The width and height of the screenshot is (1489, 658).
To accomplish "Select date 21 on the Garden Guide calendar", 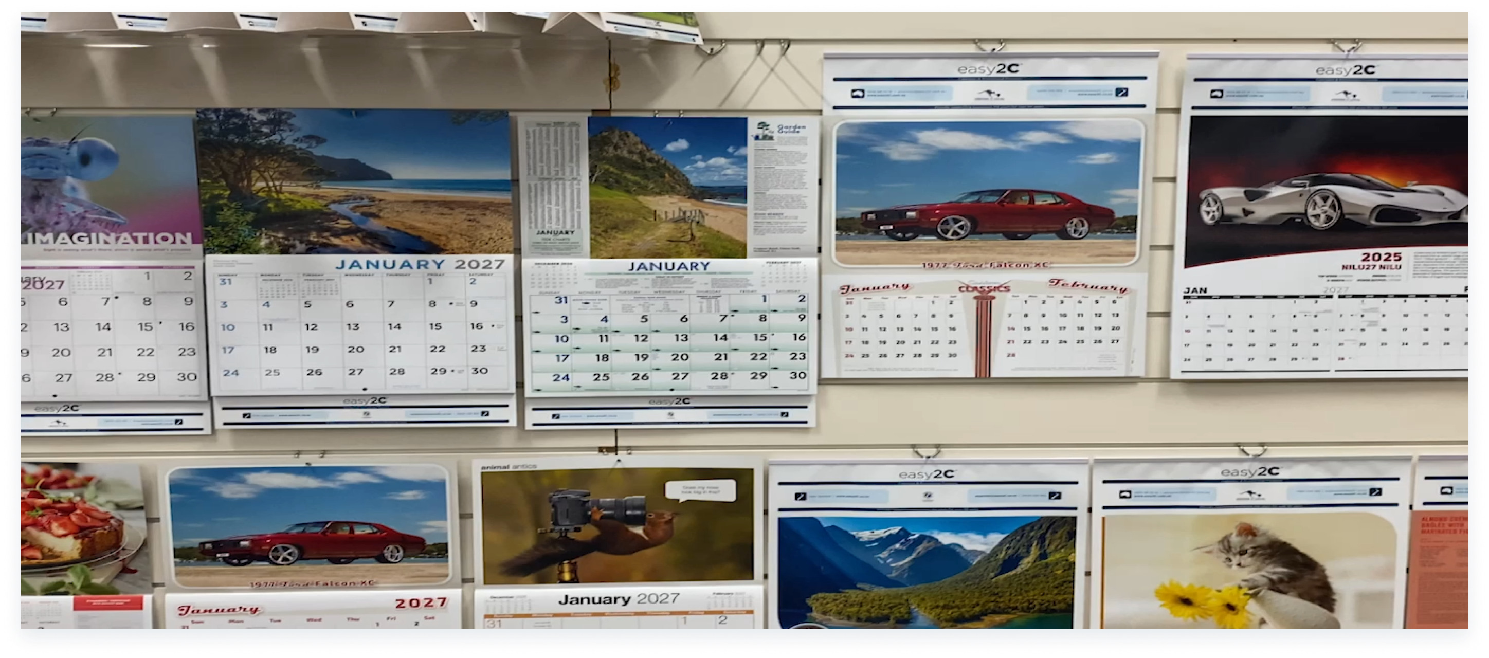I will click(x=721, y=357).
